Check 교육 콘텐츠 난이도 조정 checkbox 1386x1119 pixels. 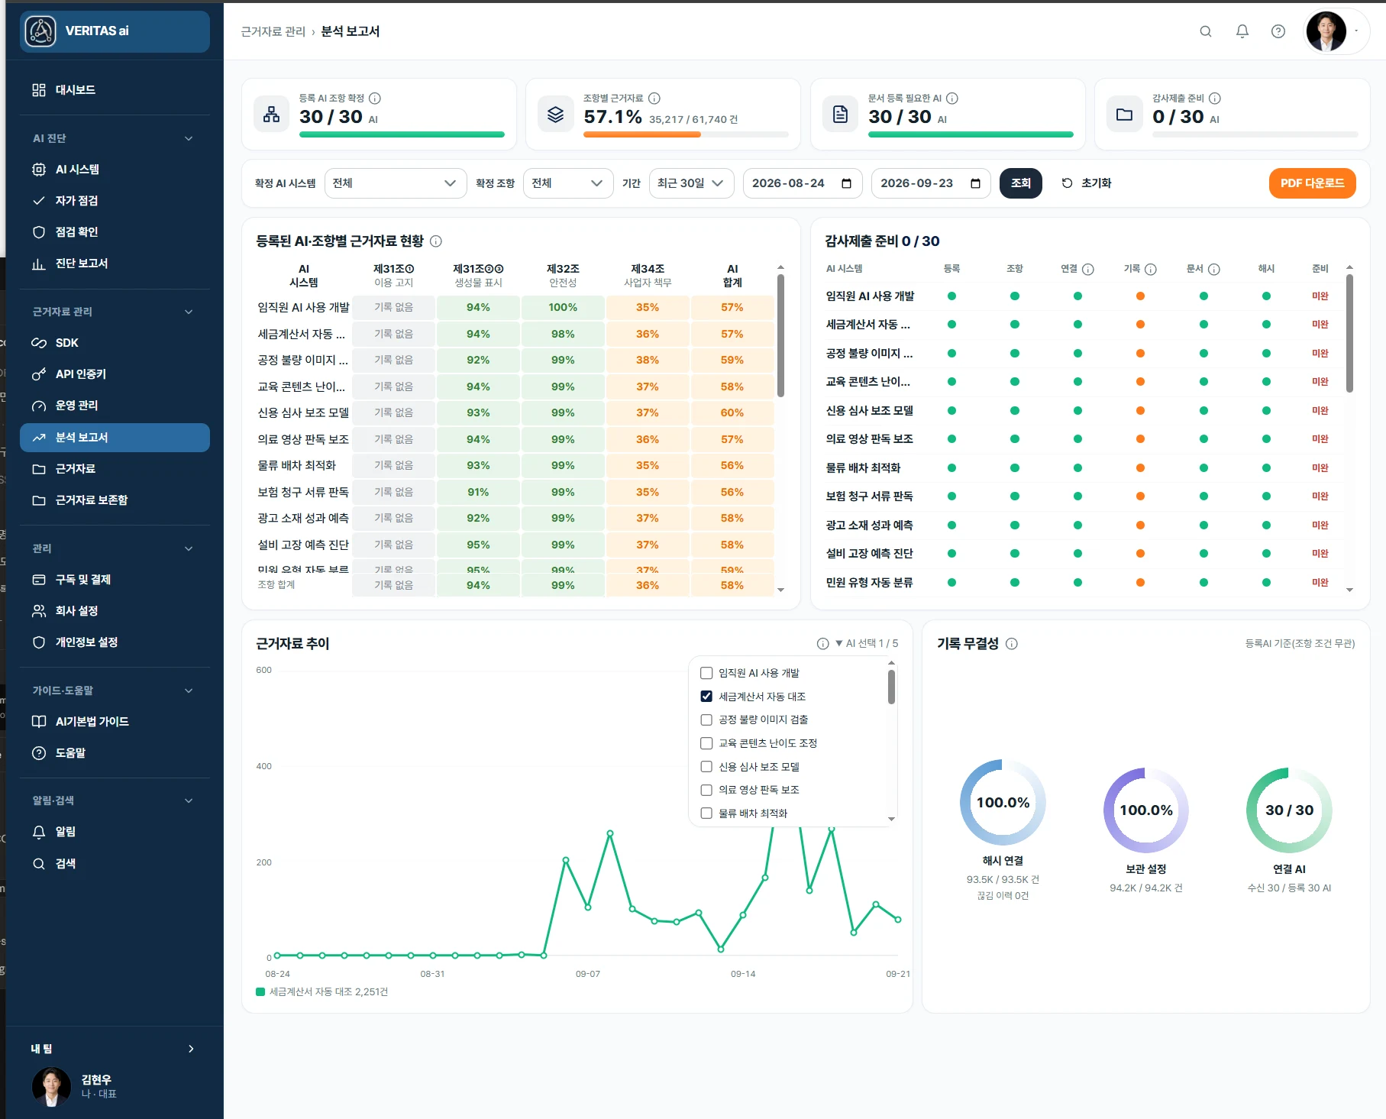(x=706, y=743)
